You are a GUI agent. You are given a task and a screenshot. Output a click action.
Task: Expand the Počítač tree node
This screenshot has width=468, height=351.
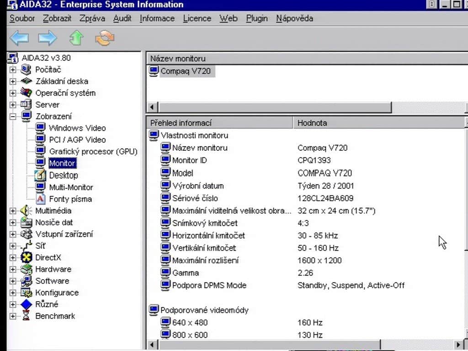12,69
